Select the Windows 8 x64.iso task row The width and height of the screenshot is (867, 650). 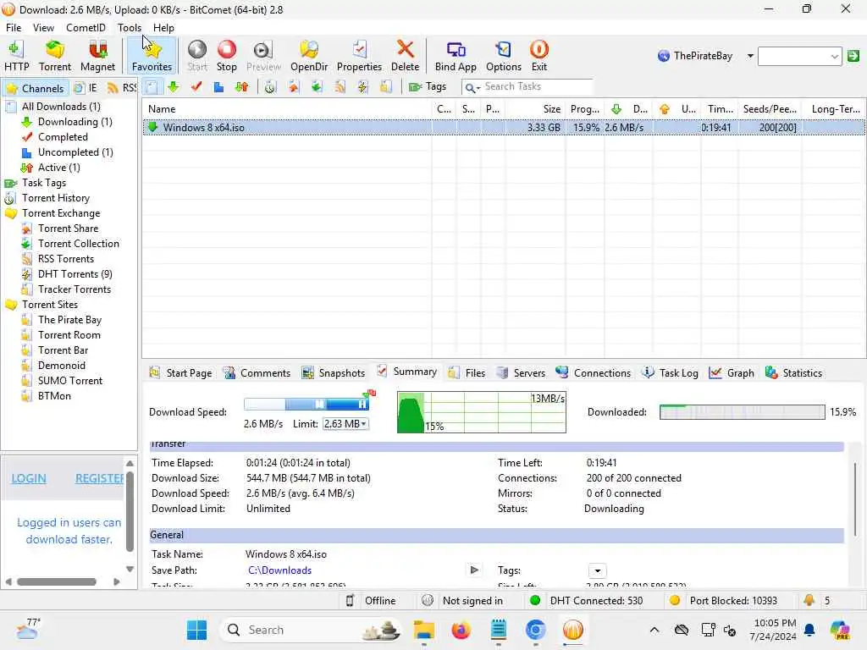(x=504, y=127)
